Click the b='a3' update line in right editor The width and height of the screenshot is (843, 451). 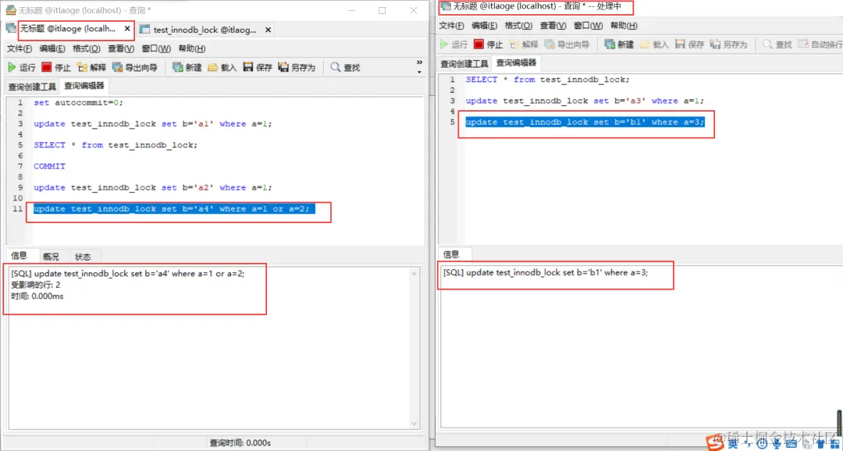point(585,101)
